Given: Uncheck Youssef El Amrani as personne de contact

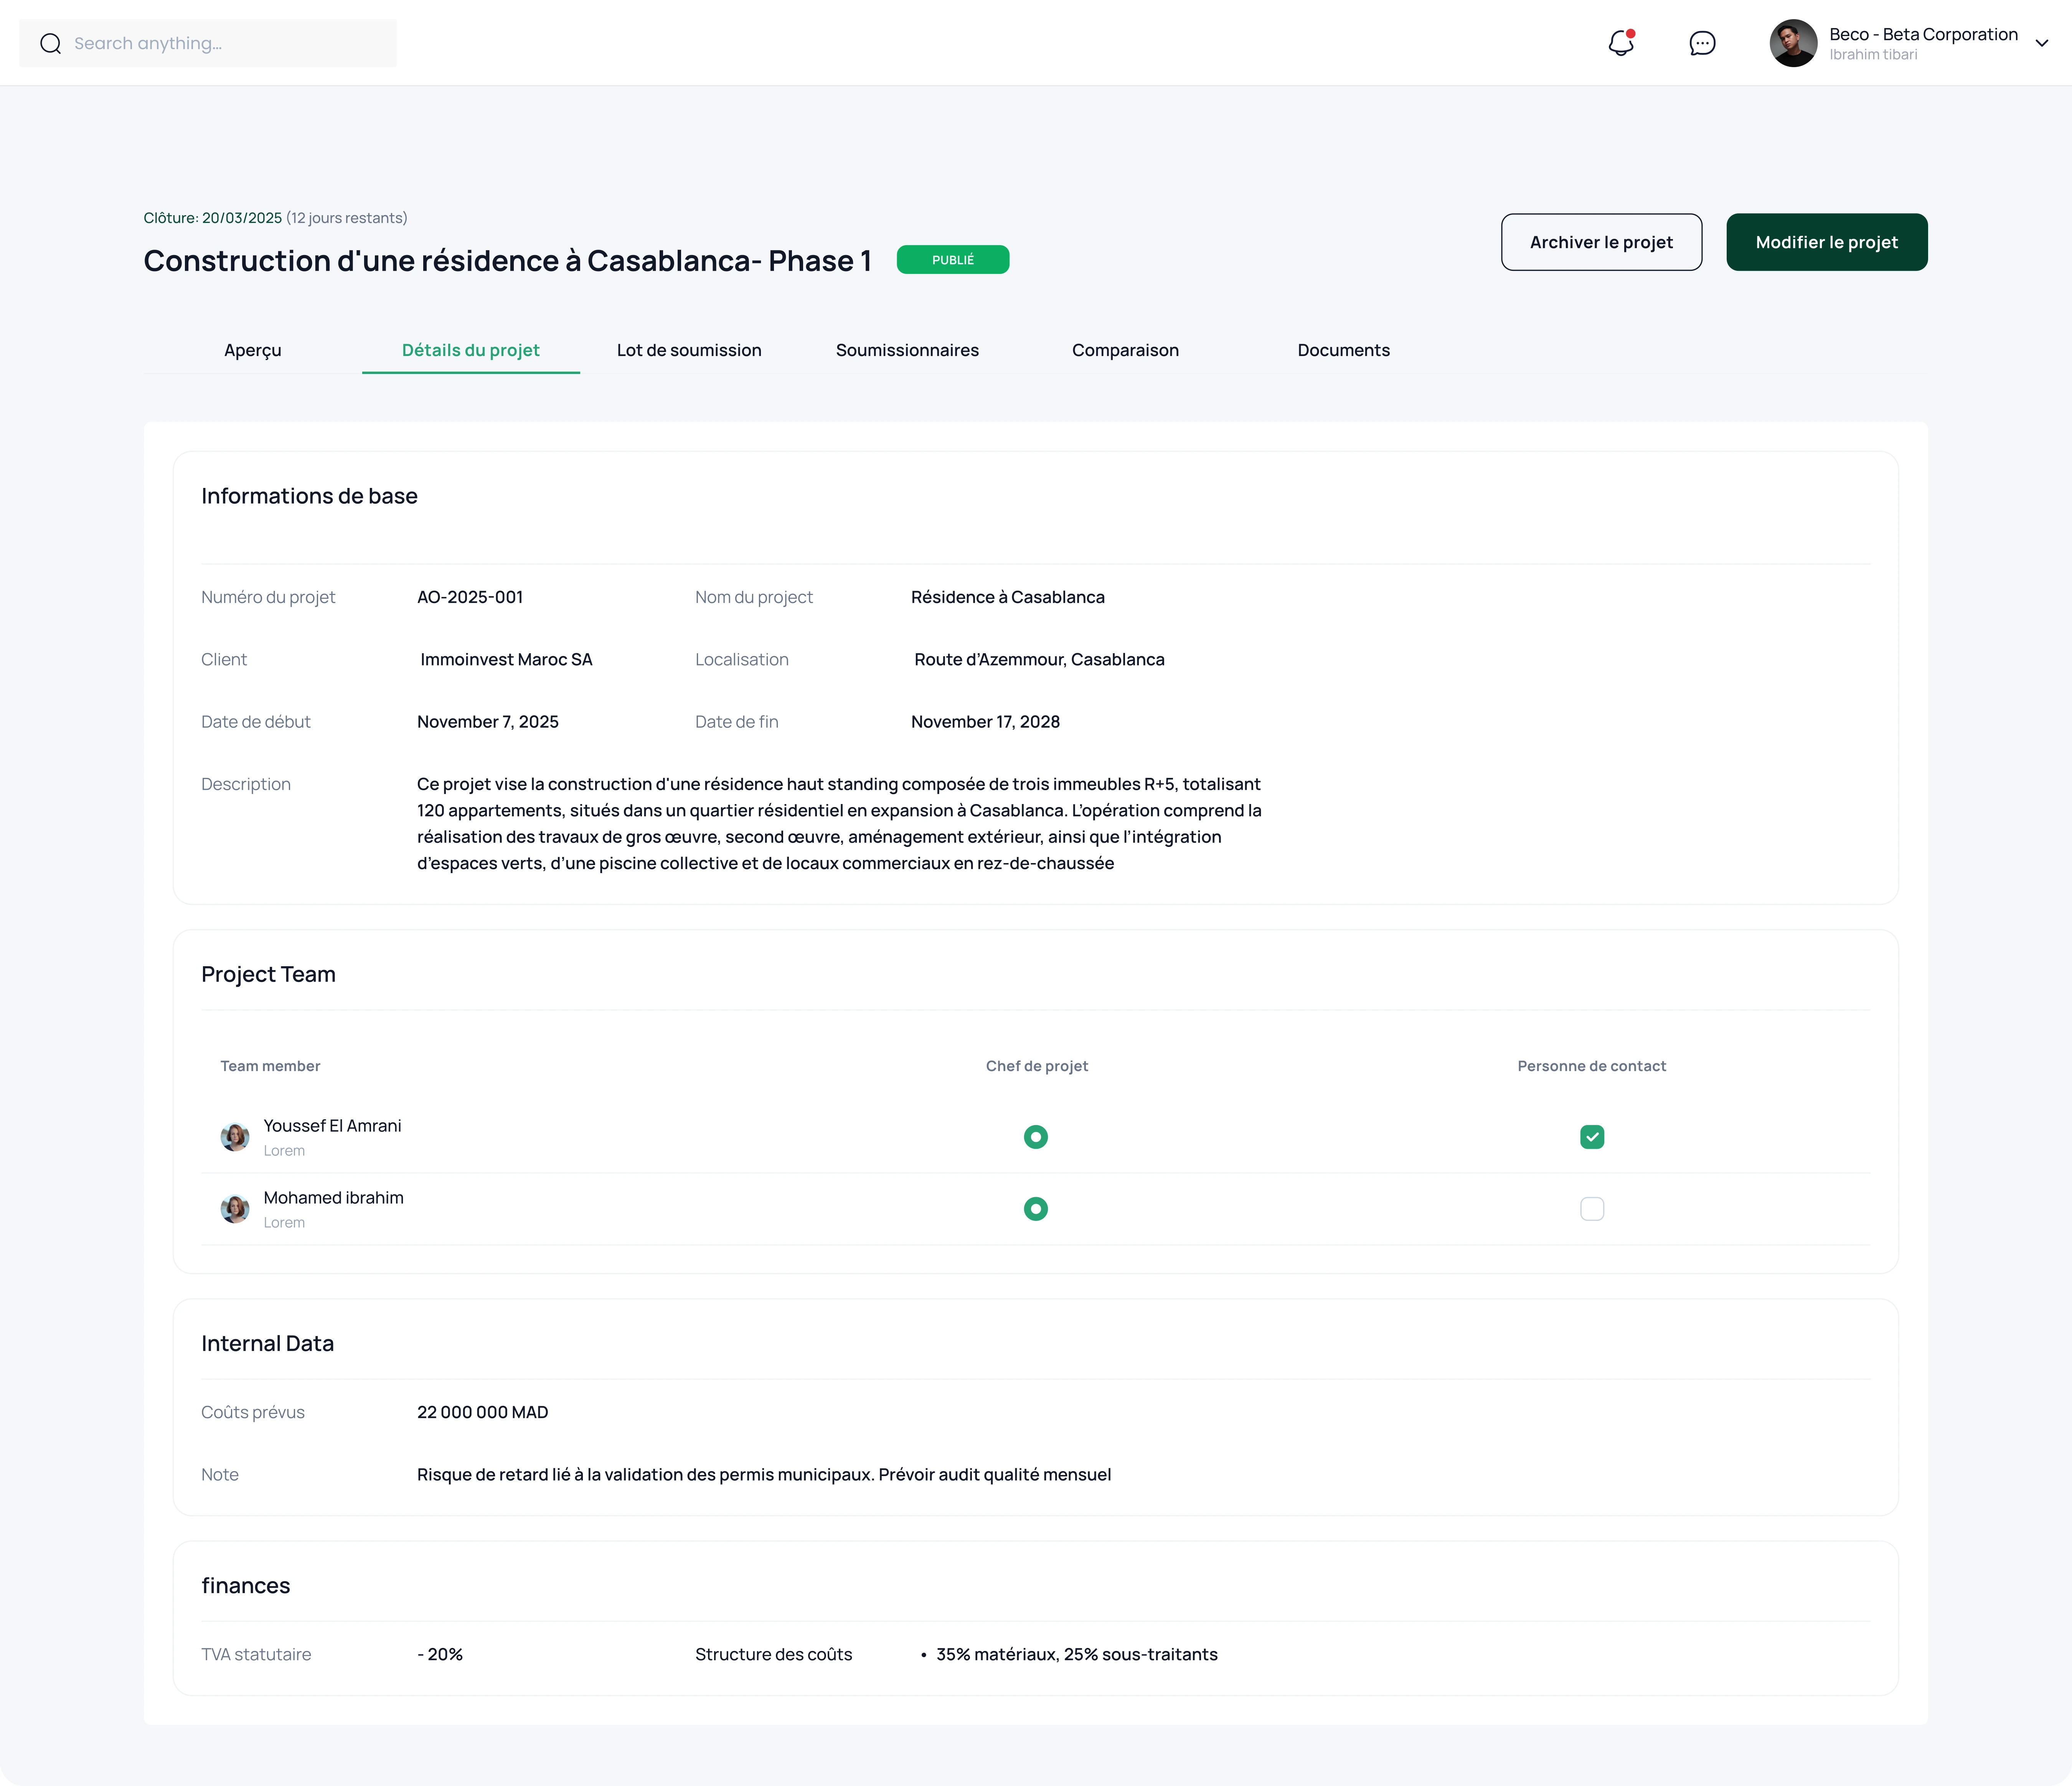Looking at the screenshot, I should coord(1591,1136).
